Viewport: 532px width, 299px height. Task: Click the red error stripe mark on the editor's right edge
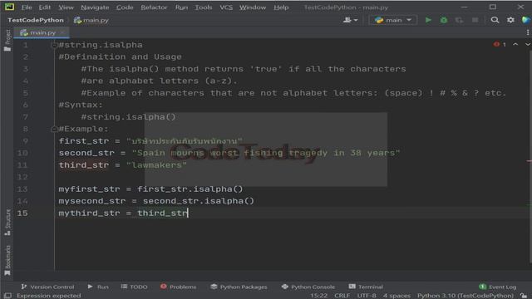coord(530,161)
